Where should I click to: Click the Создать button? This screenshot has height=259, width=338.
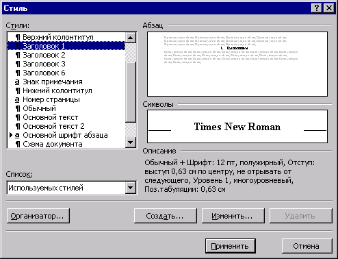pos(166,216)
